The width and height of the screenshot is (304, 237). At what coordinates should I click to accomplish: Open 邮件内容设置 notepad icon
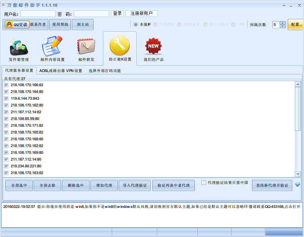coord(52,47)
